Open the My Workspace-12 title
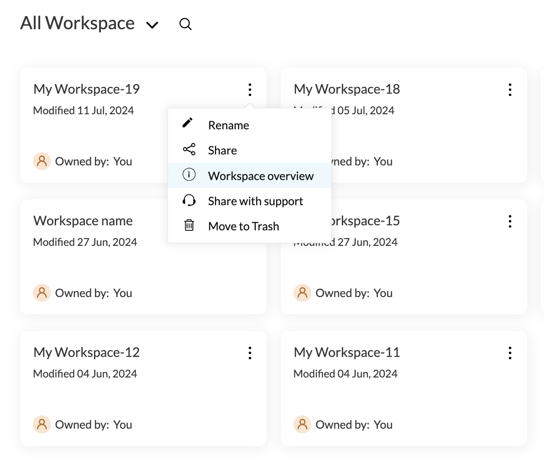 click(x=87, y=352)
